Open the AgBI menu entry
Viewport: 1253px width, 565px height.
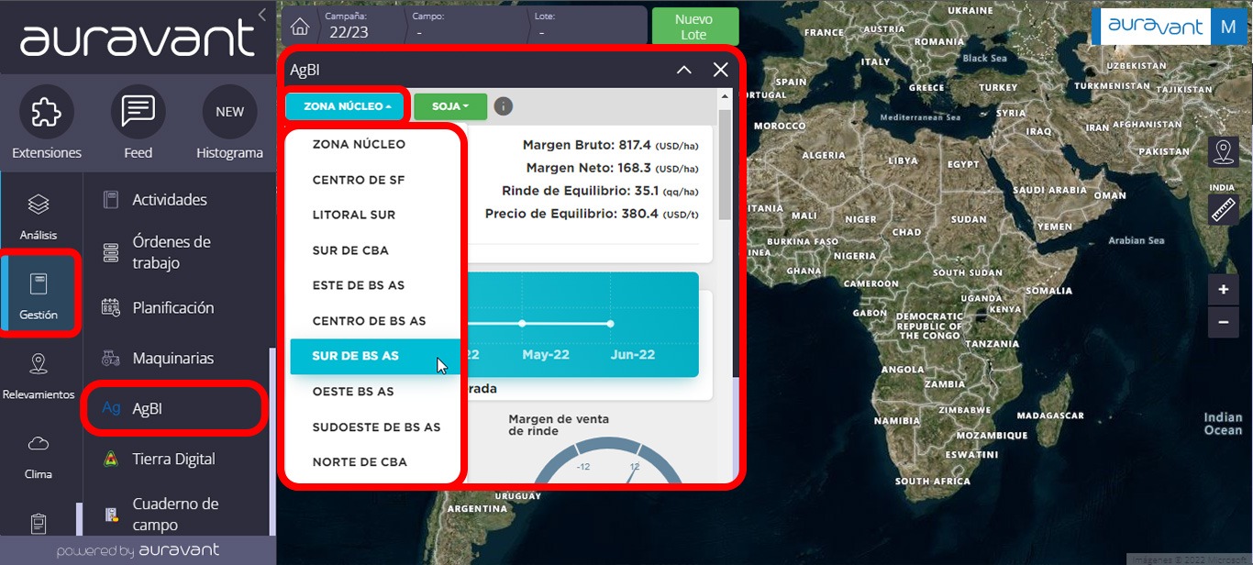click(x=174, y=409)
